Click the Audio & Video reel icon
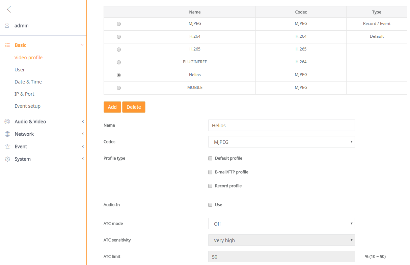Viewport: 410px width, 265px height. 7,122
